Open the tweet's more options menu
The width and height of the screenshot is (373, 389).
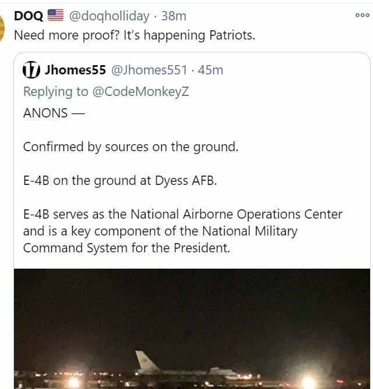[x=362, y=16]
